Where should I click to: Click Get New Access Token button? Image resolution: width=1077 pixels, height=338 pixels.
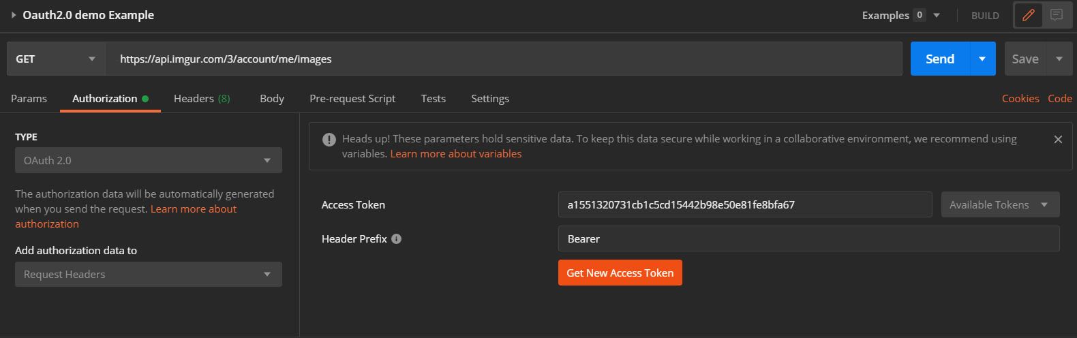620,273
